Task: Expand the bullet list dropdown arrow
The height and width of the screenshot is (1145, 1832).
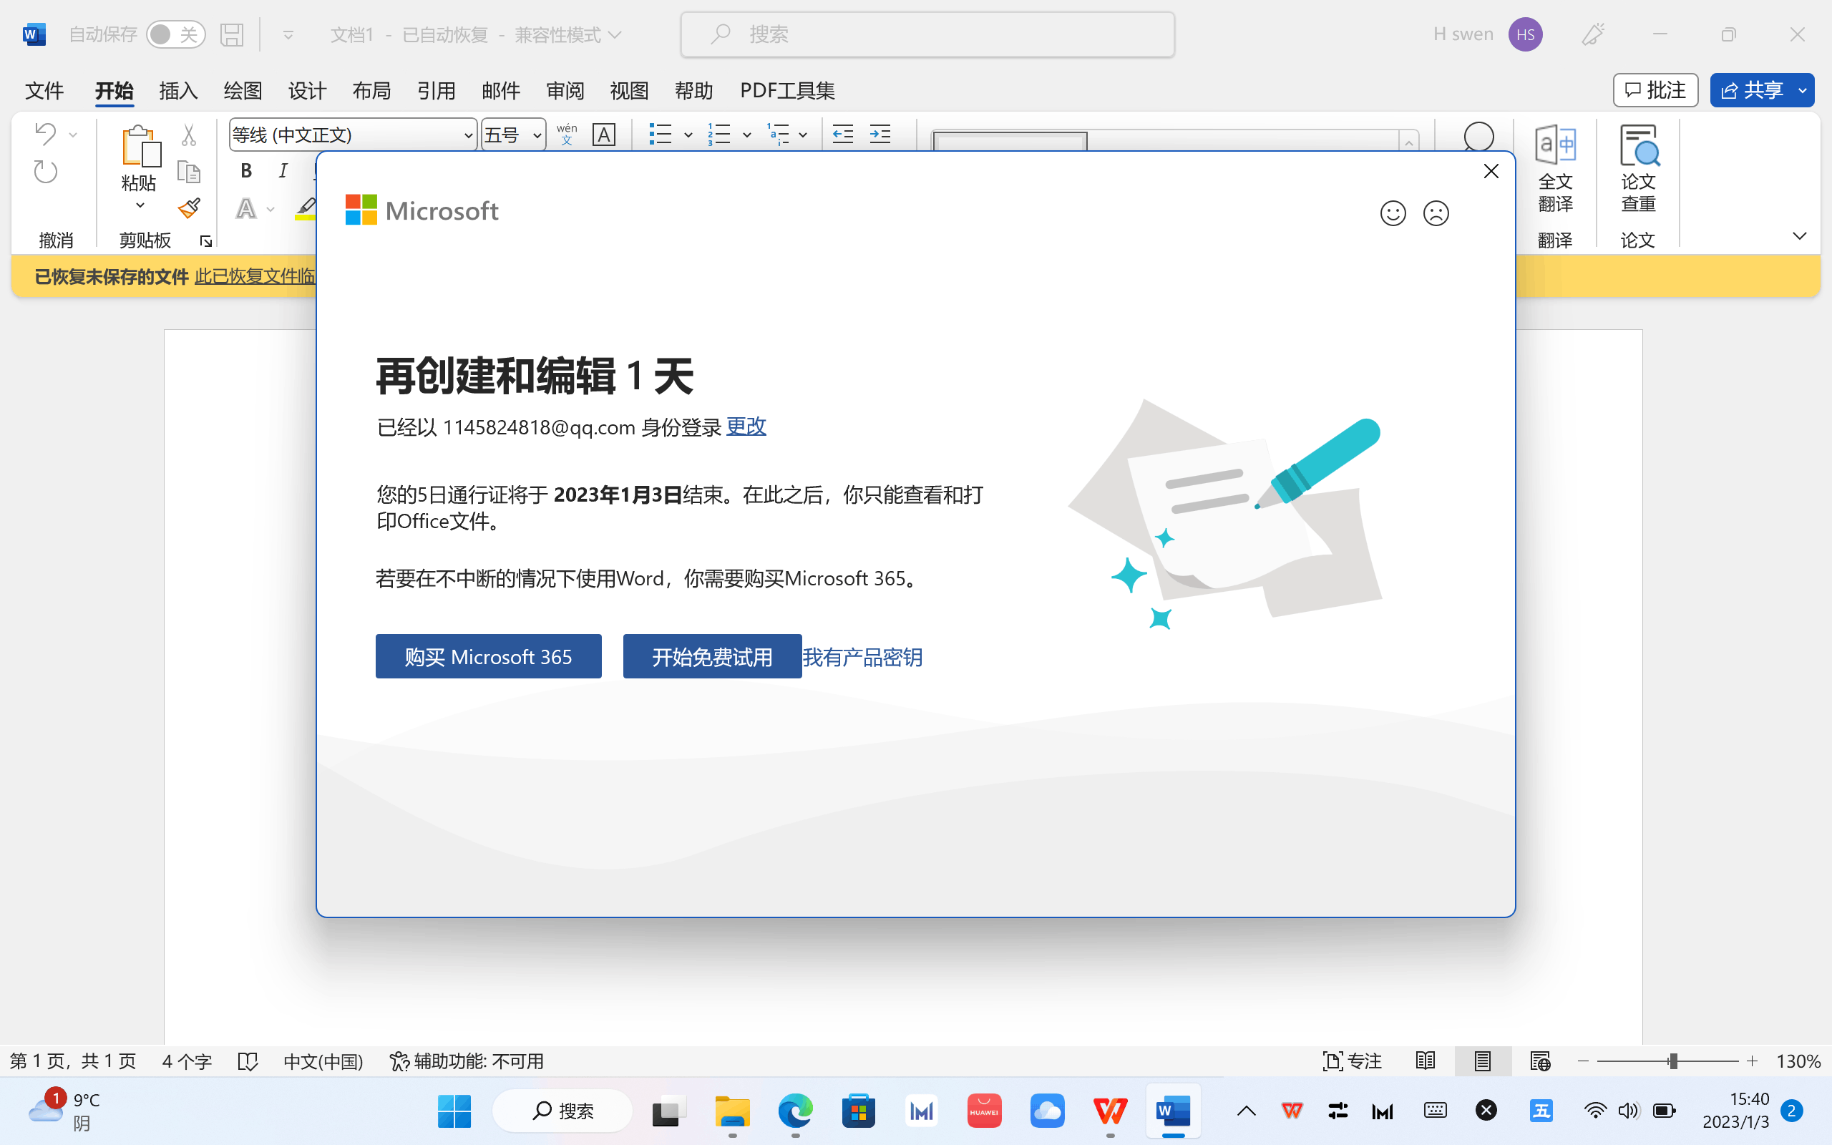Action: (688, 135)
